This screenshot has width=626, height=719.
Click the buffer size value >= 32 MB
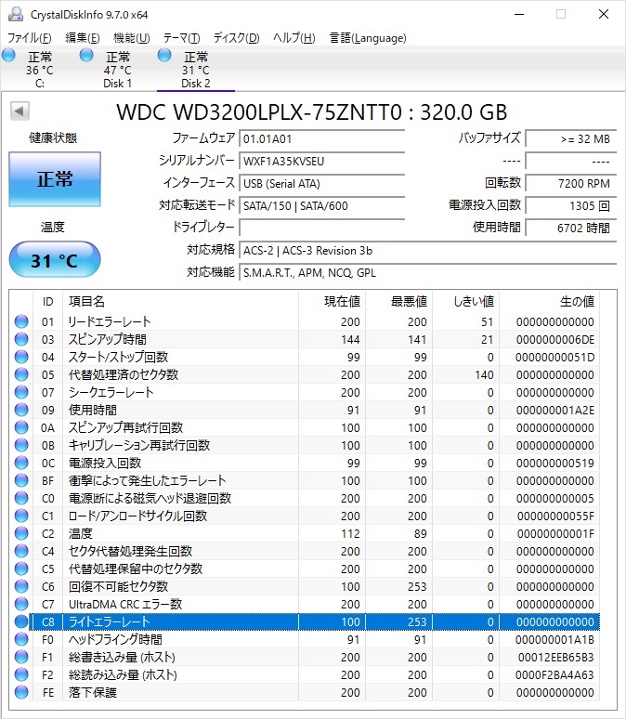[571, 138]
